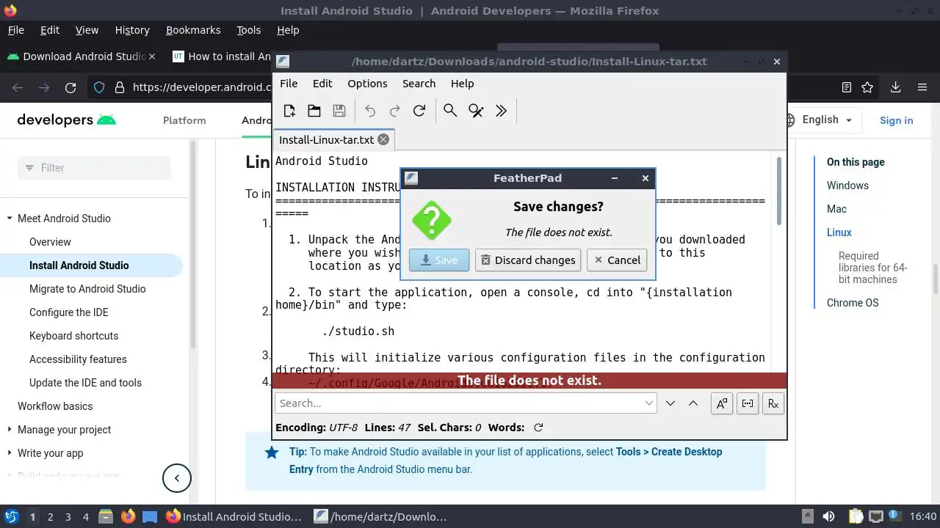Click the Firefox launcher icon in taskbar

[128, 517]
